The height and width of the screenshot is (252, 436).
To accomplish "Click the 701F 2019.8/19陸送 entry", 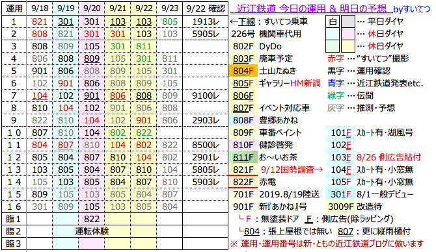I will tap(276, 194).
